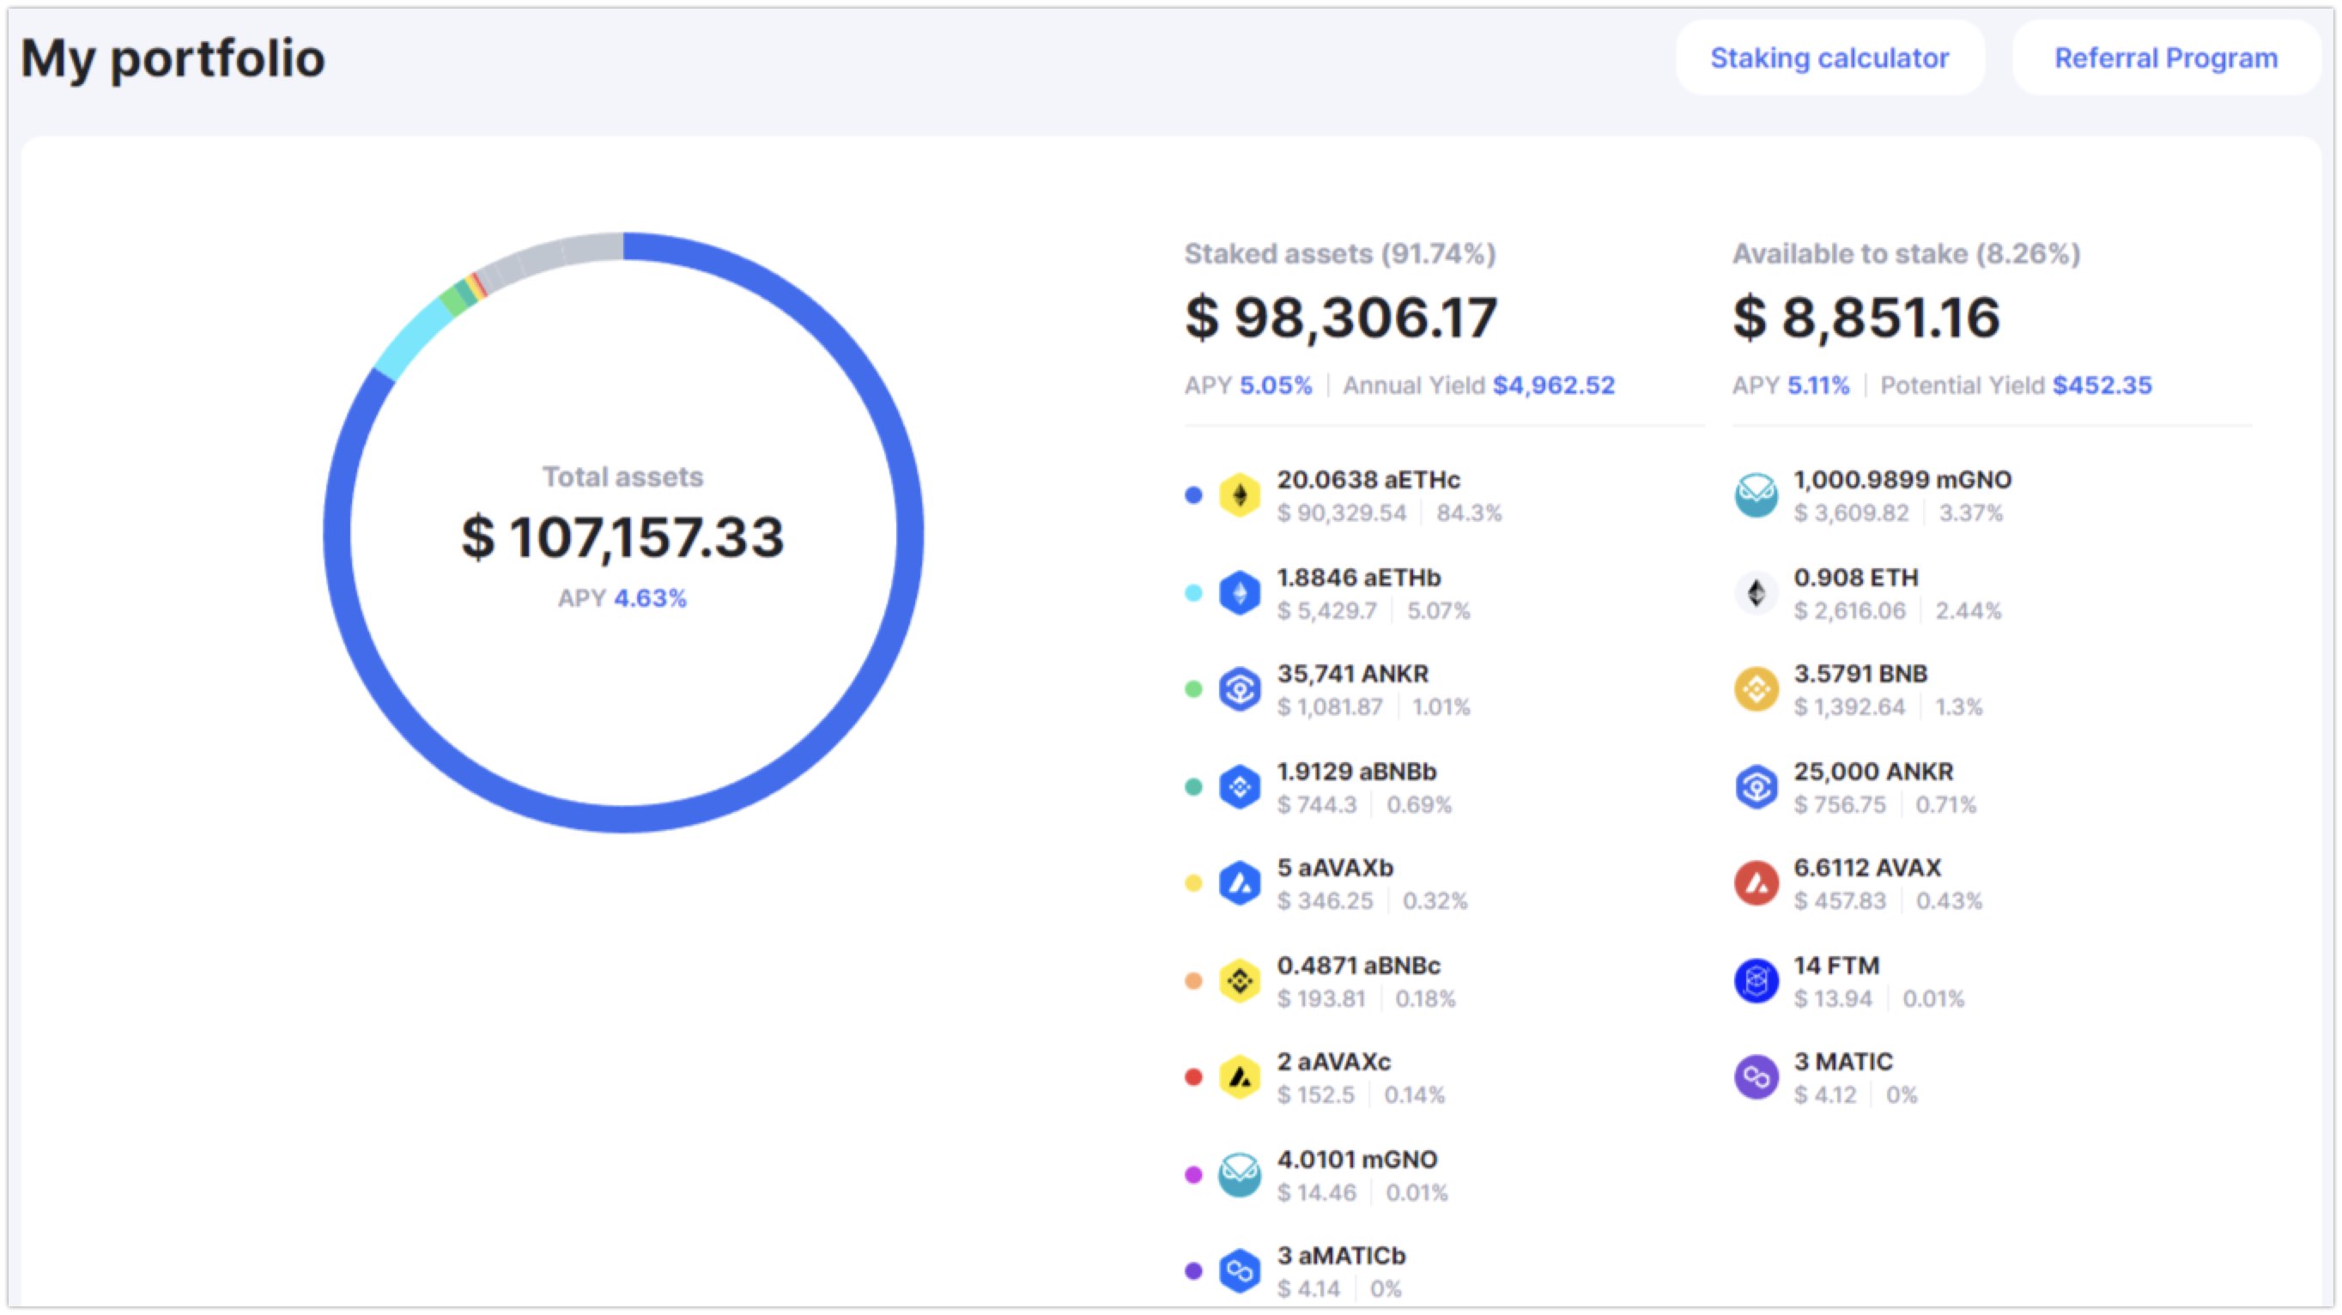Click the My portfolio heading
This screenshot has width=2342, height=1315.
(x=173, y=60)
